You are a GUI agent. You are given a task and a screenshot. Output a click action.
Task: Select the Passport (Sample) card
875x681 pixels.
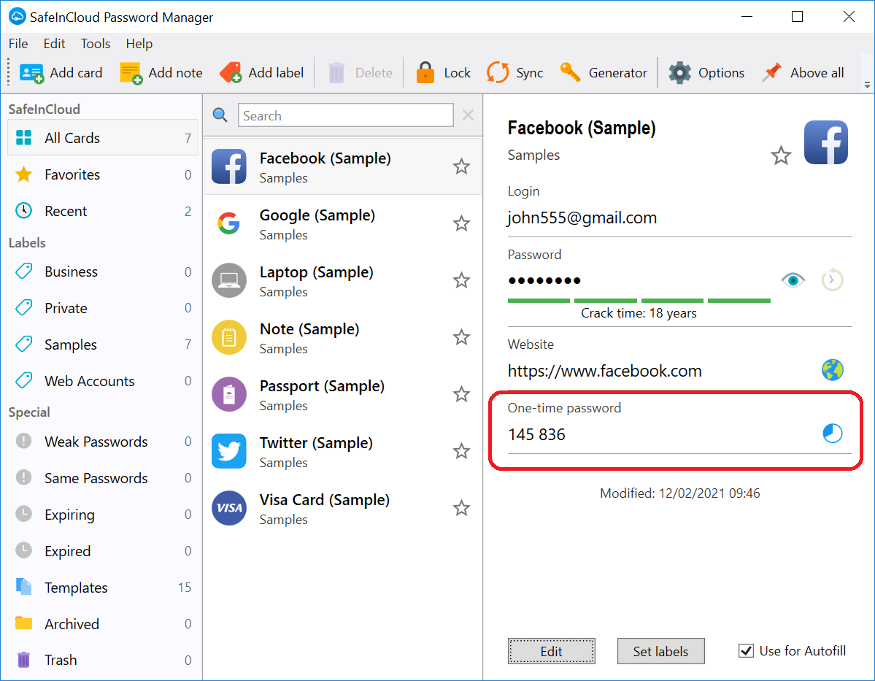coord(343,395)
